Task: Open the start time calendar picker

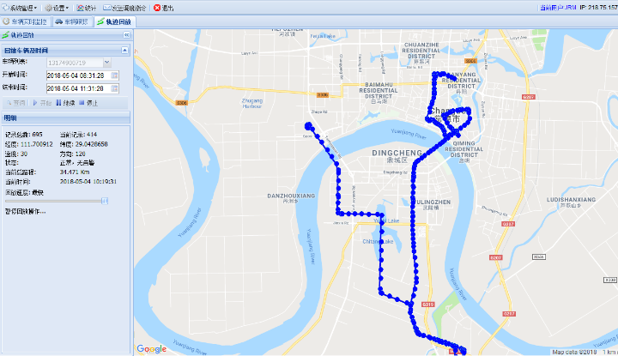Action: click(x=114, y=75)
